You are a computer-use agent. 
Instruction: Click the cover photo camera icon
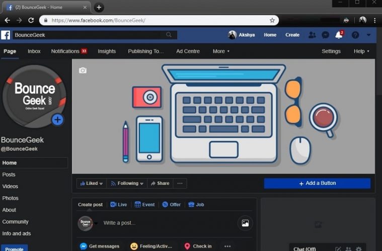pos(83,70)
